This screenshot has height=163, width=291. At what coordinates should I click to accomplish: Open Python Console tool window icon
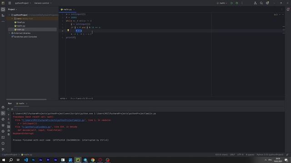(x=3, y=119)
